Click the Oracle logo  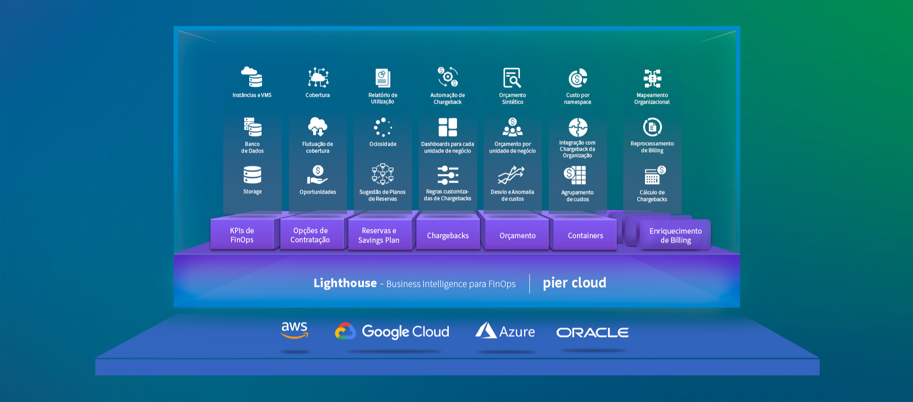(x=593, y=333)
